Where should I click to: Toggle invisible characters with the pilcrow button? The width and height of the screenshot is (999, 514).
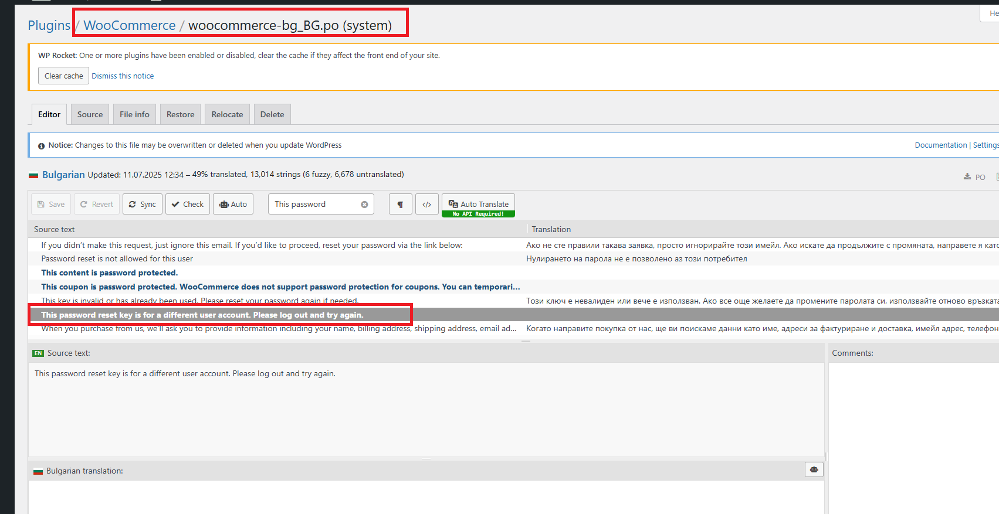coord(401,205)
